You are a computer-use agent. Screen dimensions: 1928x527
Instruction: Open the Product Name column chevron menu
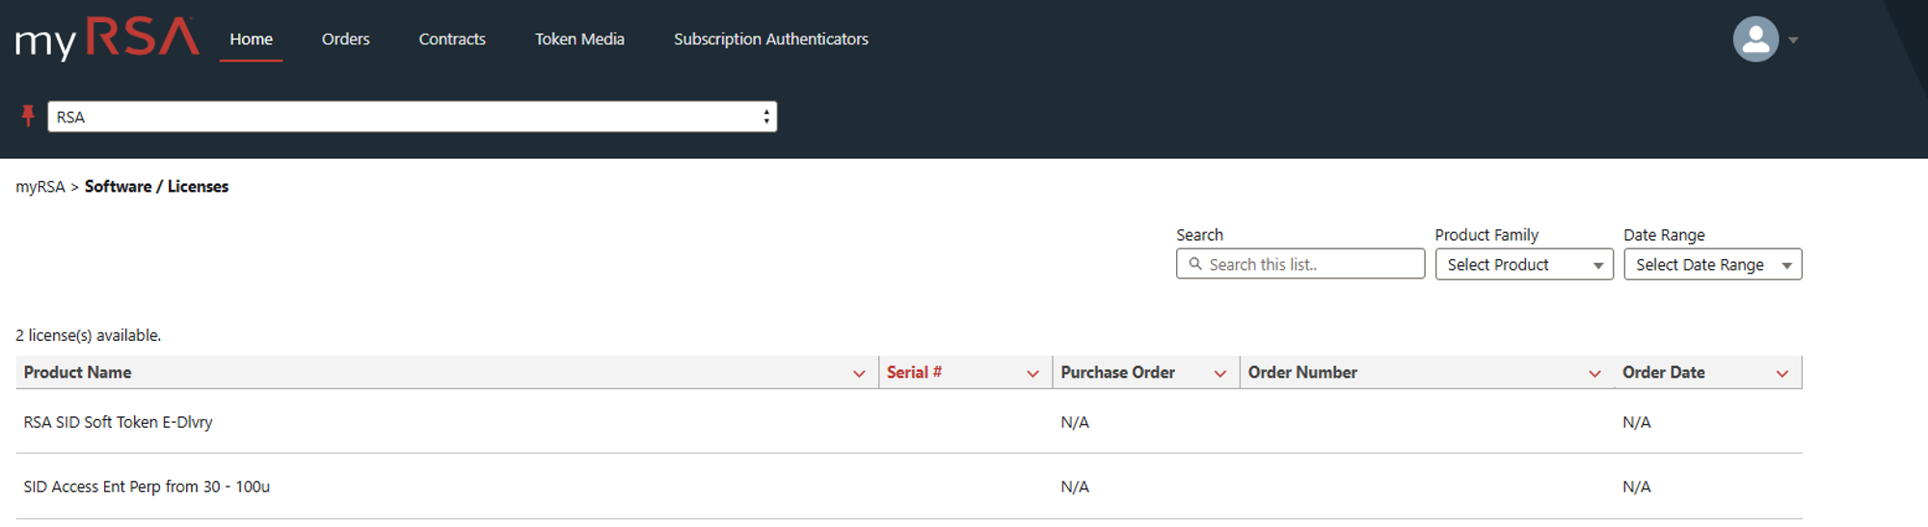859,374
